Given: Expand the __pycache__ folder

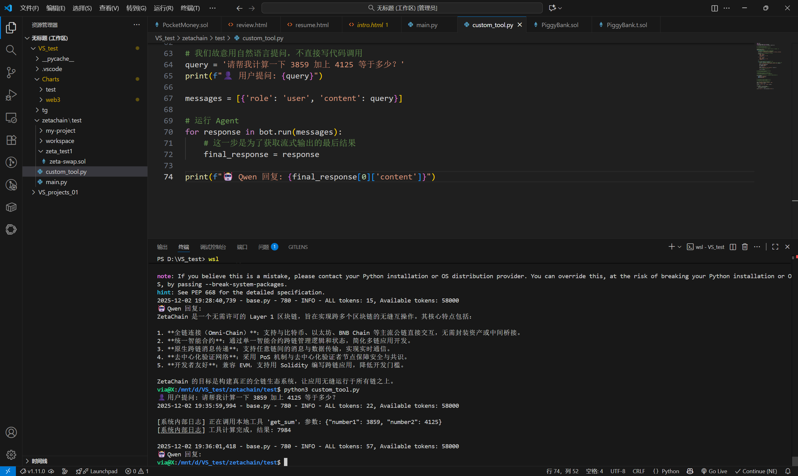Looking at the screenshot, I should point(37,59).
